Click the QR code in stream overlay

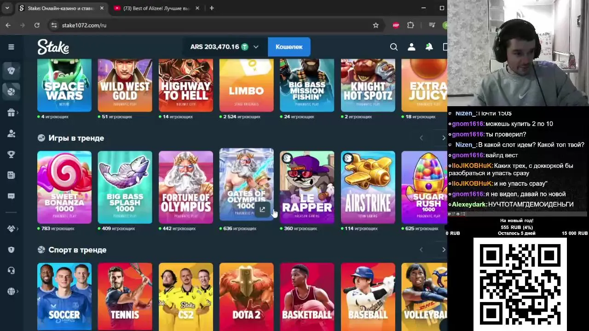click(520, 284)
